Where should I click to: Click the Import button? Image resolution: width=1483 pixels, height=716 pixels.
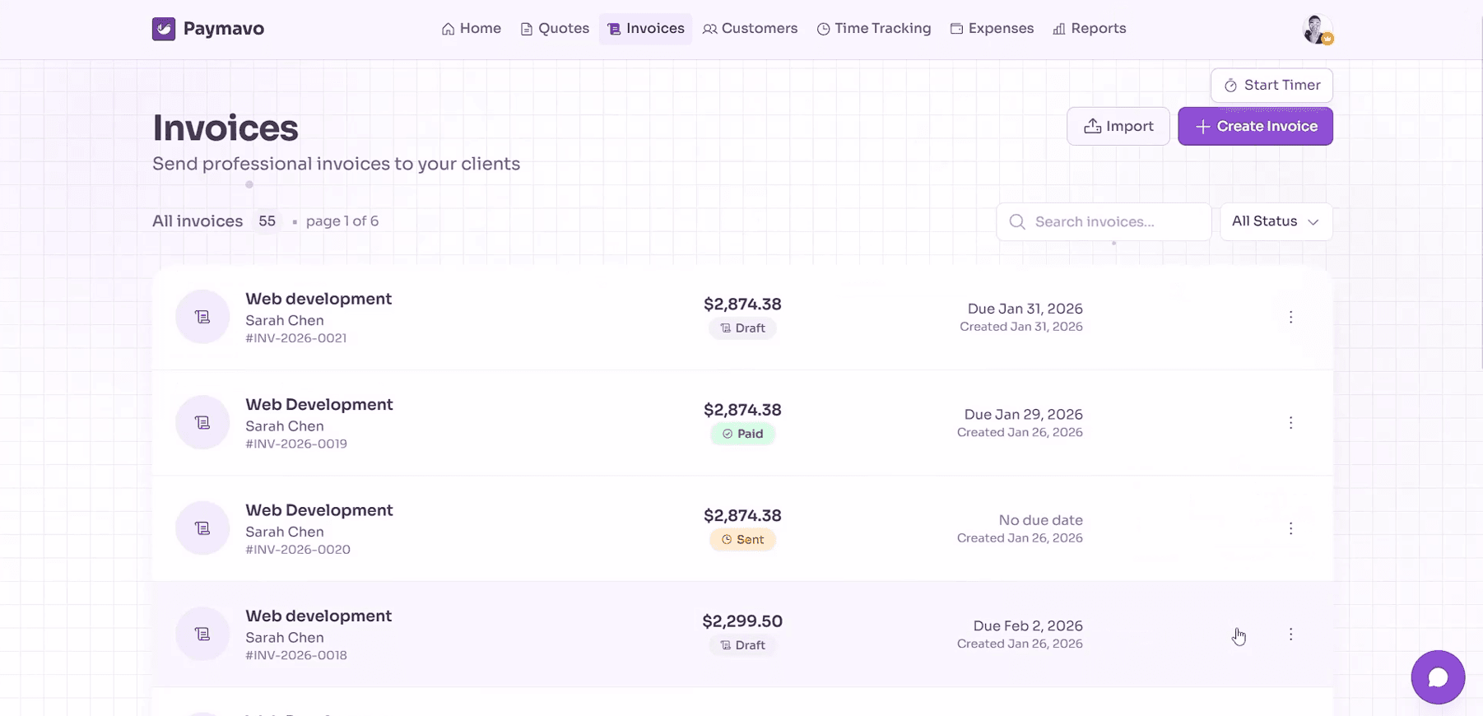(1118, 127)
